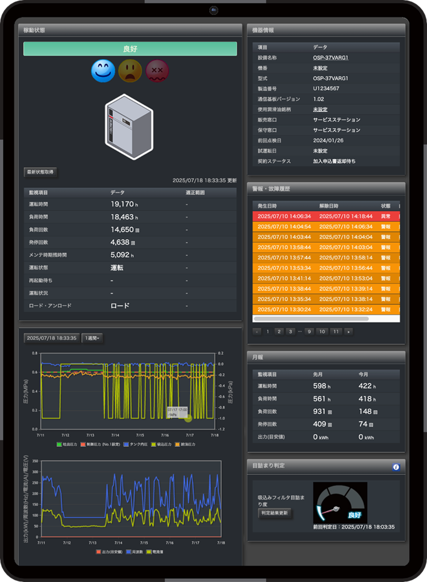Select page 2 of alarm history
Screen dimensions: 427x582
point(279,331)
